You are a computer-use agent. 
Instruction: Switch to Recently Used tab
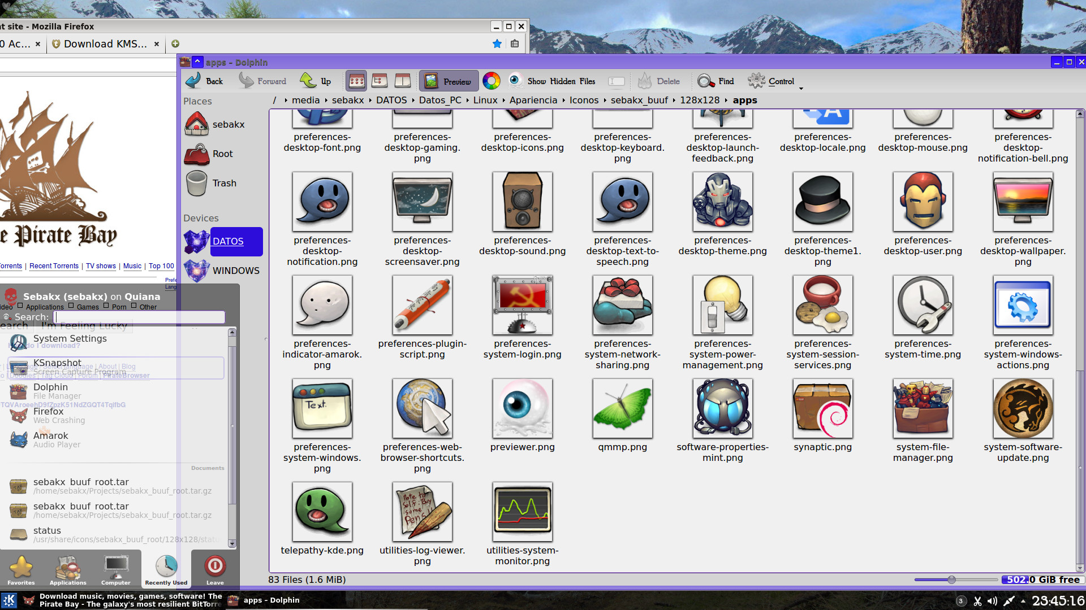pos(166,570)
